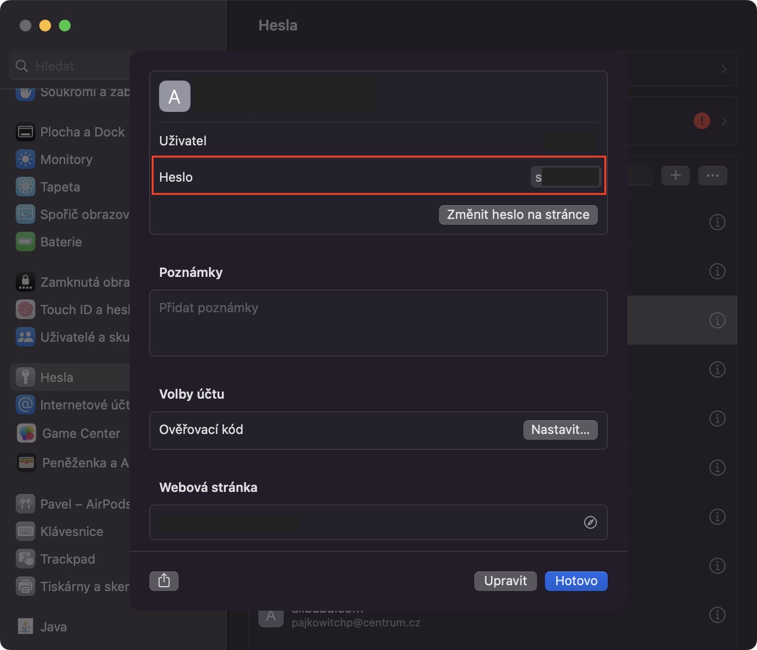The height and width of the screenshot is (650, 757).
Task: Click the share icon in the dialog
Action: point(164,581)
